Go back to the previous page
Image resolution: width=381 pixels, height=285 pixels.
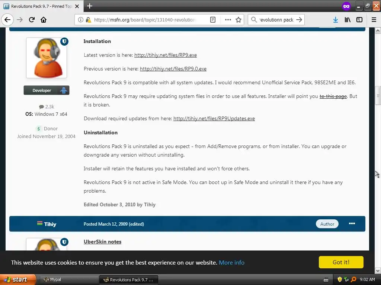[x=7, y=20]
